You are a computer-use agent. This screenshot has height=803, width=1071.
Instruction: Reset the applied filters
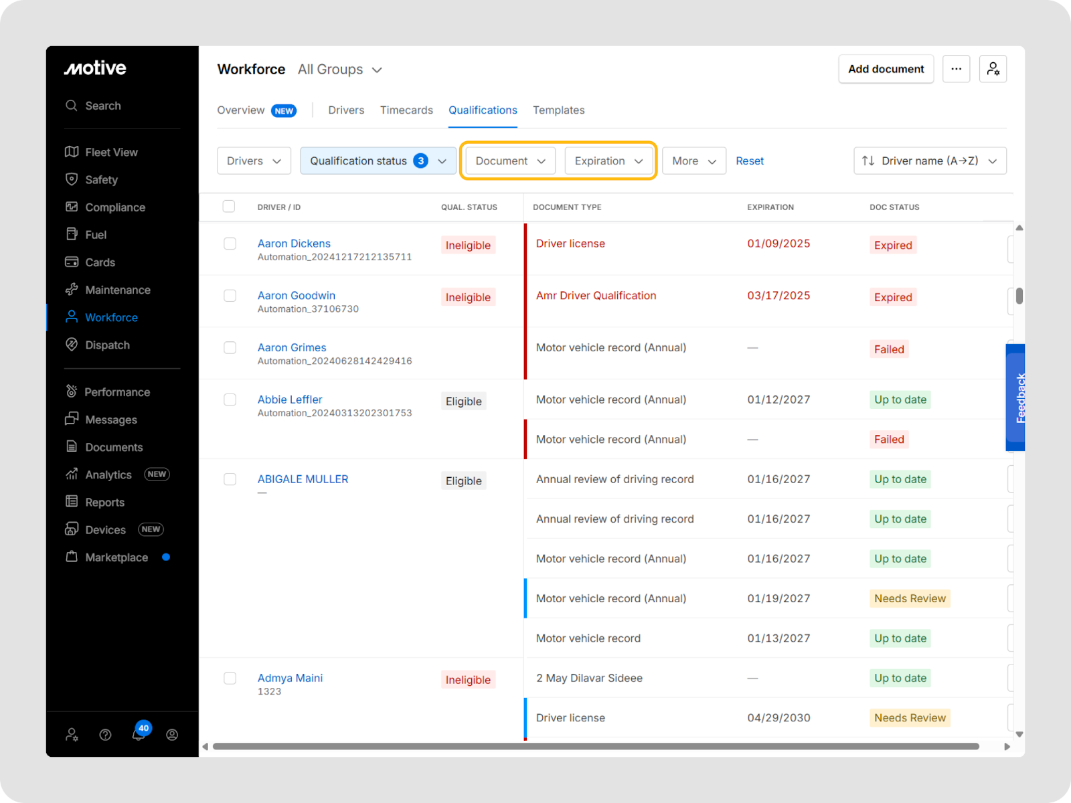coord(749,161)
